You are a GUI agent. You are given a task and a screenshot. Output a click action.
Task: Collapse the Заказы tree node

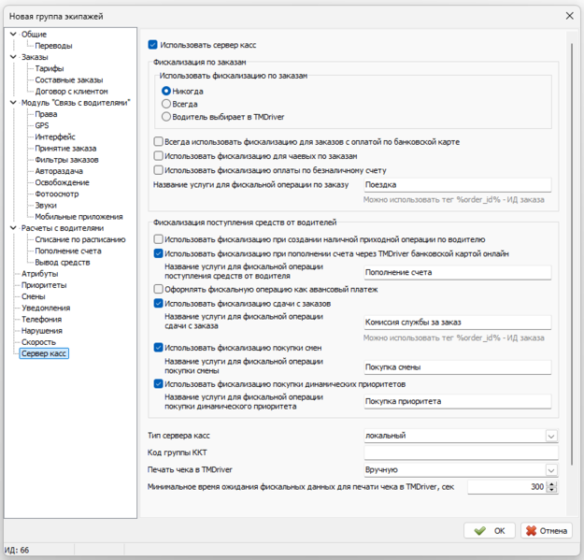coord(13,57)
